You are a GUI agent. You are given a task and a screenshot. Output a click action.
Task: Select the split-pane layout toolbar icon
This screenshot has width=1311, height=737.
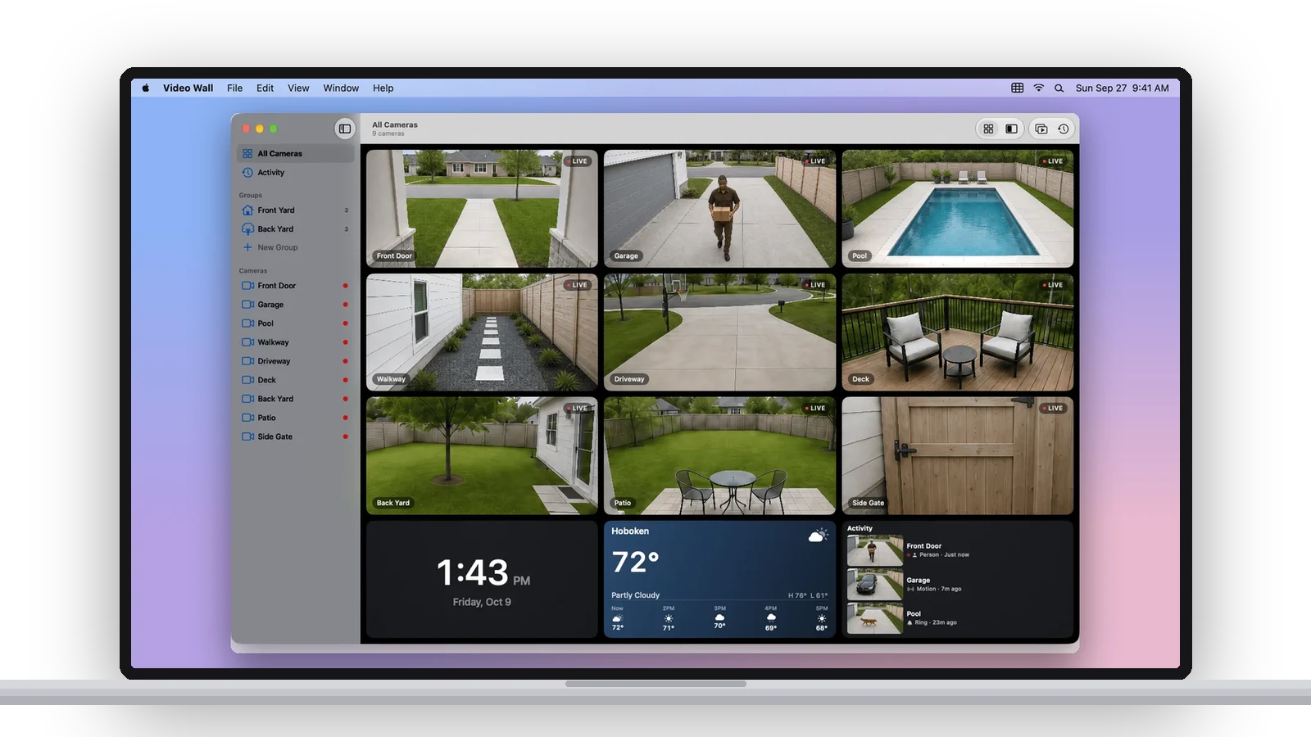pyautogui.click(x=1012, y=129)
